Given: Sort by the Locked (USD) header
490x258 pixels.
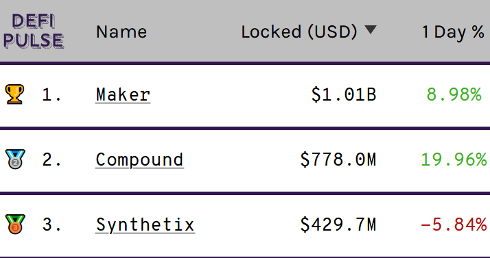Looking at the screenshot, I should [x=299, y=31].
